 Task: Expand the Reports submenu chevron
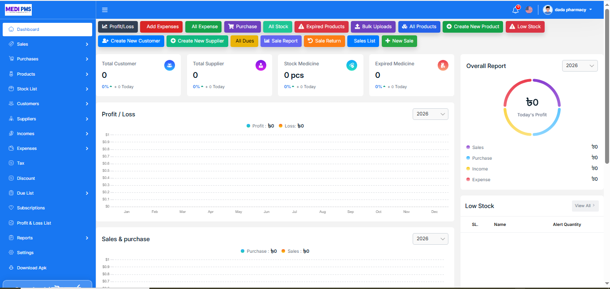point(87,238)
